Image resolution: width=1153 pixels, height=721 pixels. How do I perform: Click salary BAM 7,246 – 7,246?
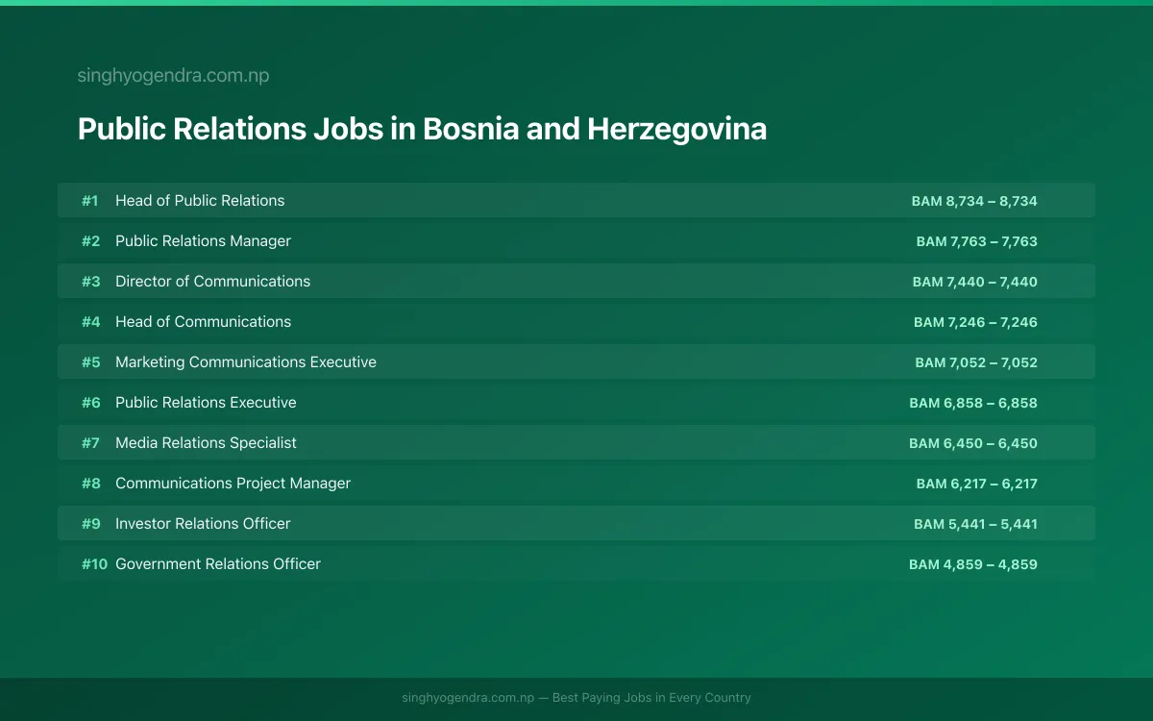point(975,323)
